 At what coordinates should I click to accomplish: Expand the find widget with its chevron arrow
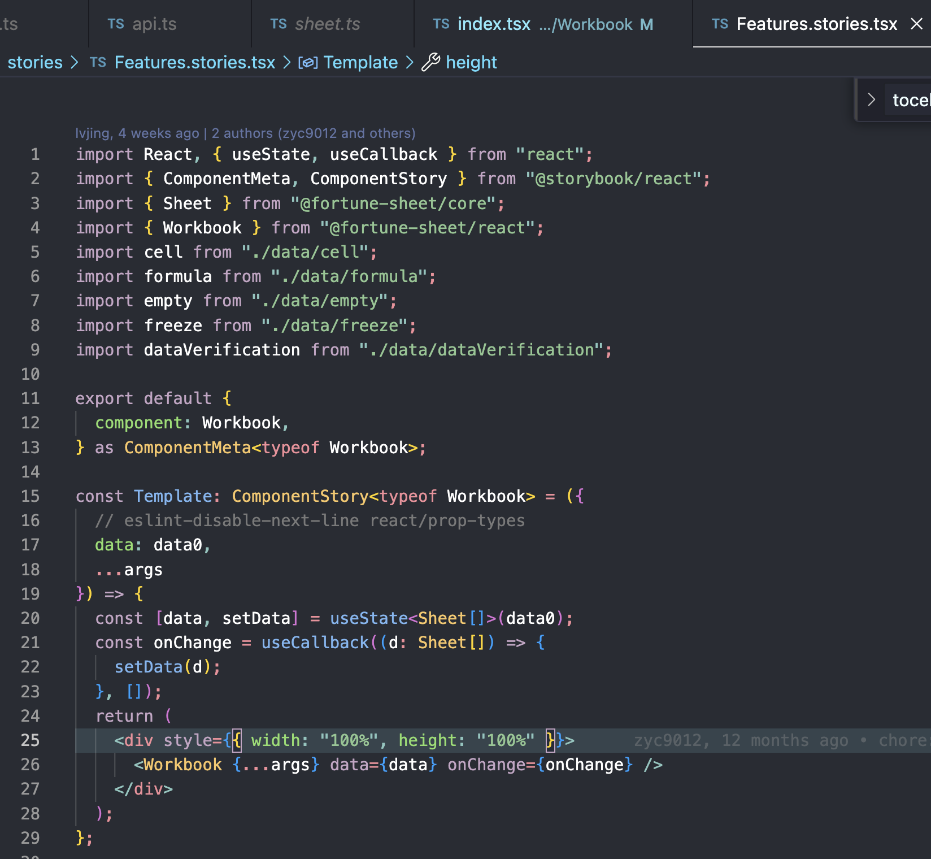[x=872, y=99]
